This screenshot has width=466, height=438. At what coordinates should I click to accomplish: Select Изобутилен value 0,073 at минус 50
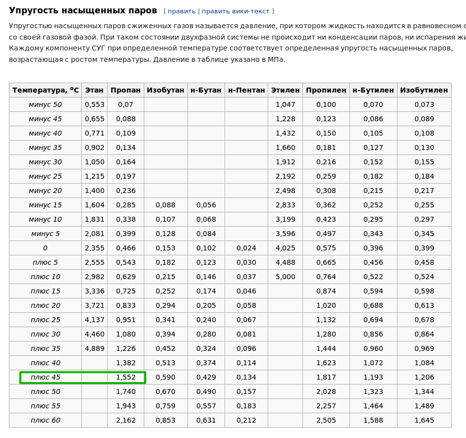[424, 105]
